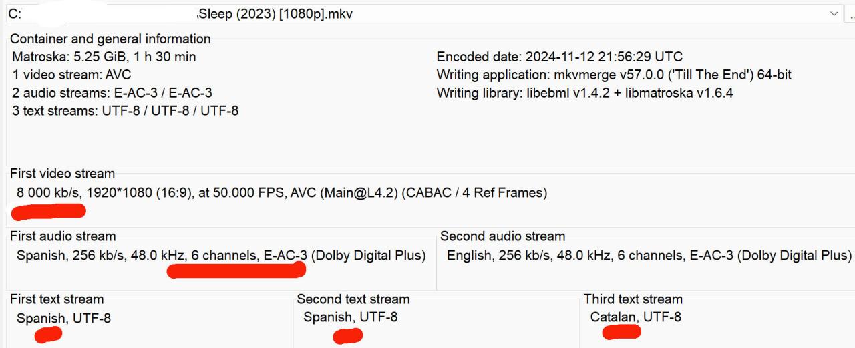Select the Catalan, UTF-8 text stream entry

[x=635, y=317]
